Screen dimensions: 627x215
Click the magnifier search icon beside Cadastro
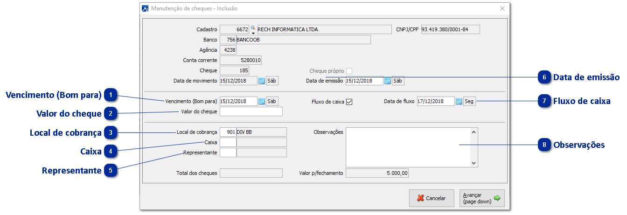253,29
